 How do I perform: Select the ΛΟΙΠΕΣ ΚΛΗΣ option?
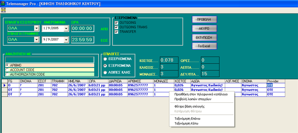[x=105, y=72]
